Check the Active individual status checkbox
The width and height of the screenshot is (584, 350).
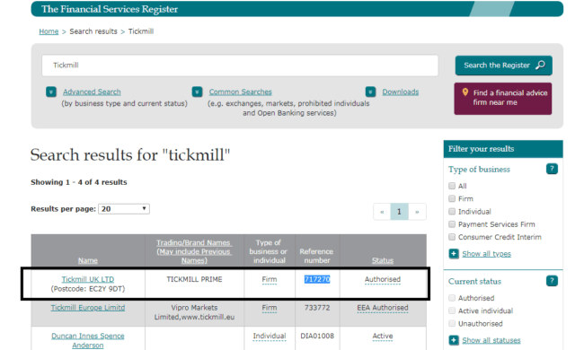click(x=452, y=311)
